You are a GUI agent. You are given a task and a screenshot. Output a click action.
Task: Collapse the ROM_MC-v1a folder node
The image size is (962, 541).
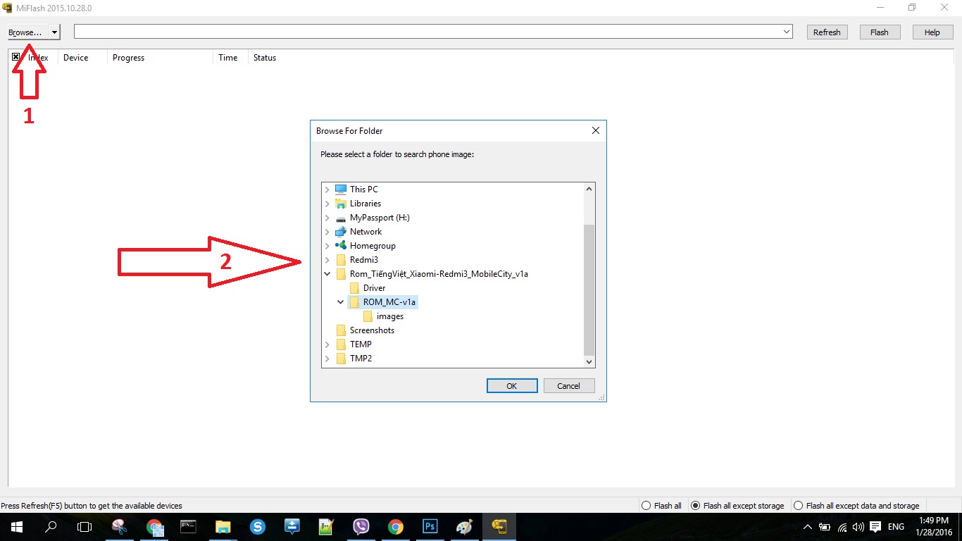click(x=341, y=302)
